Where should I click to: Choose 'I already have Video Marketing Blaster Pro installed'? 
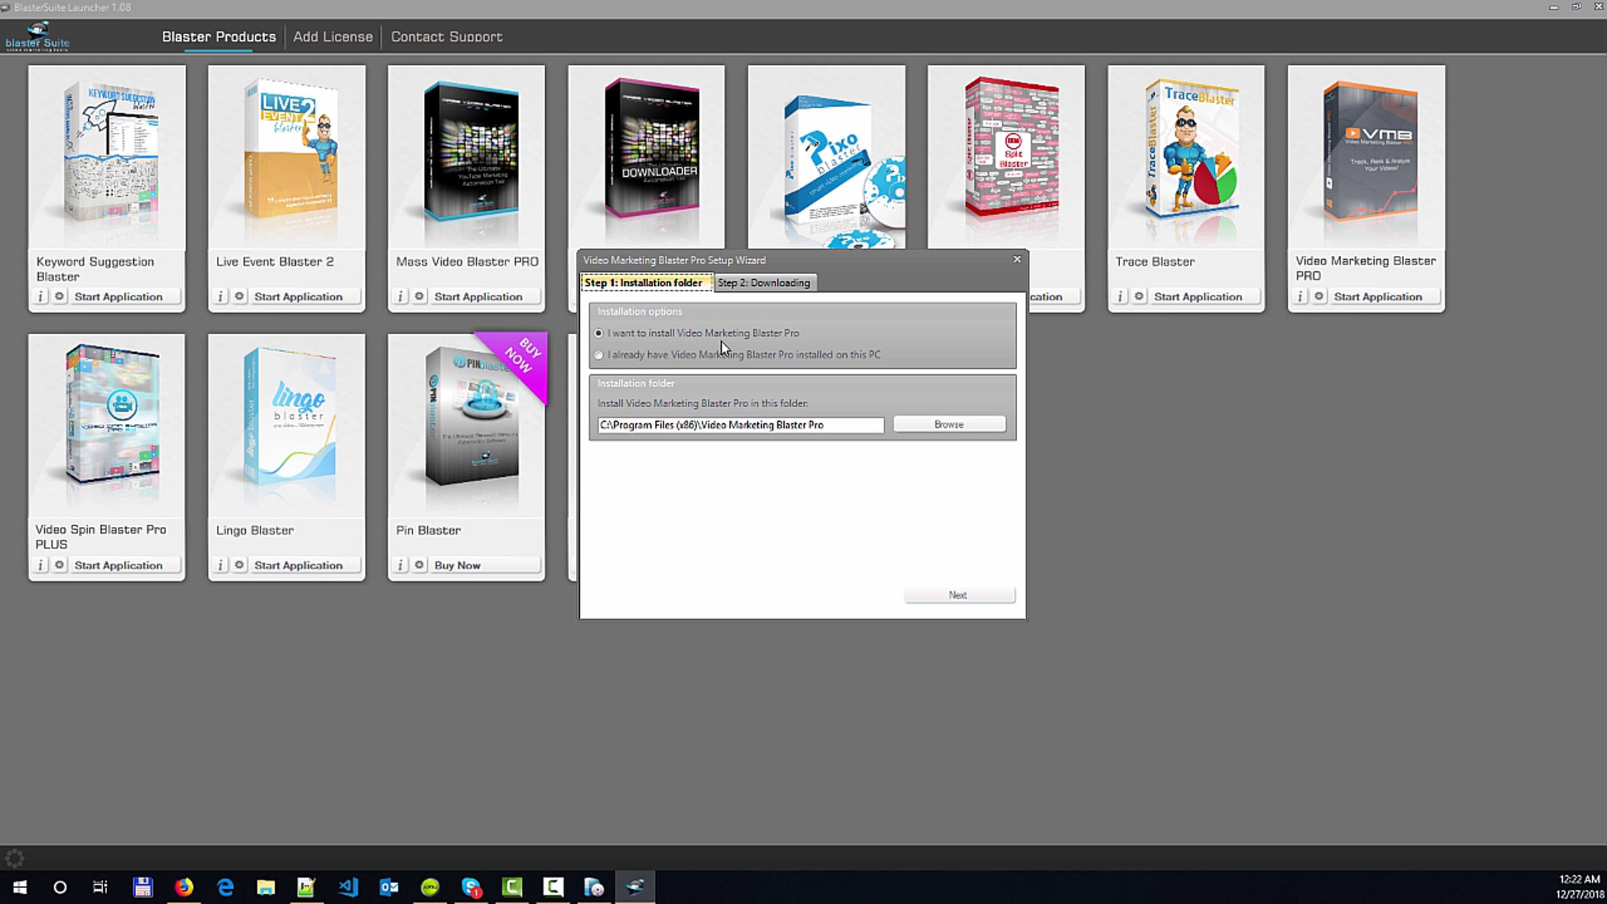tap(737, 355)
